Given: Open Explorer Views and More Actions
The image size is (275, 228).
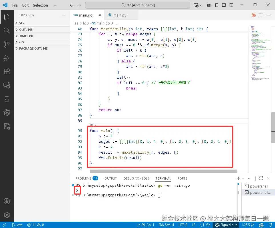Looking at the screenshot, I should [x=63, y=15].
